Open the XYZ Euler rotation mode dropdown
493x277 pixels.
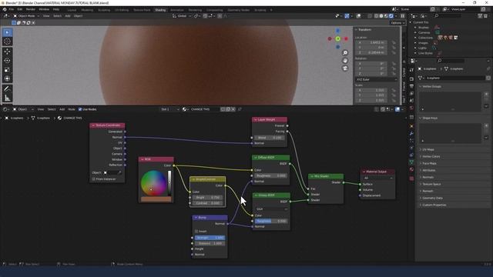(x=377, y=80)
